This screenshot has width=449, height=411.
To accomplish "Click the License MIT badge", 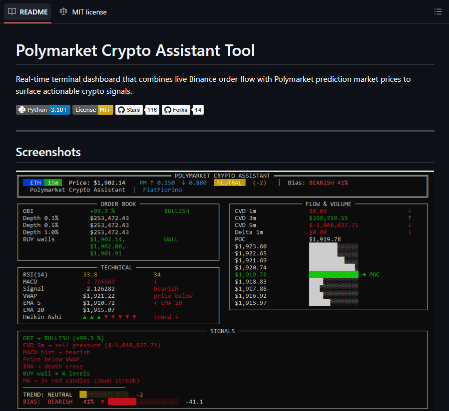I will pyautogui.click(x=93, y=110).
